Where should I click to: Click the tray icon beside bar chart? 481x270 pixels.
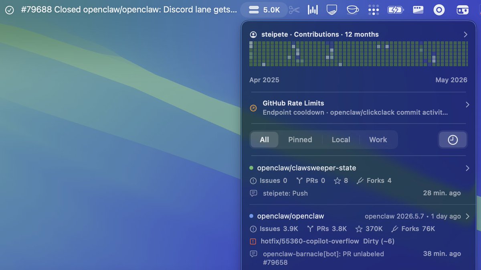pyautogui.click(x=332, y=10)
